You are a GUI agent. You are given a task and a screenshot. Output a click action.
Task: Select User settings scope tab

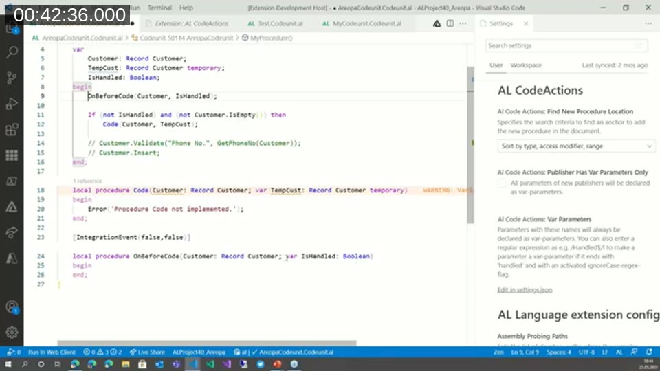(x=496, y=65)
